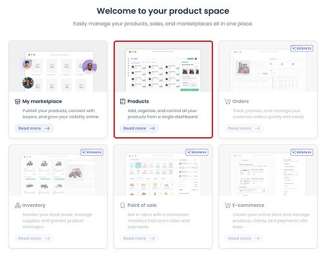Click the Products catalog icon
Image resolution: width=326 pixels, height=257 pixels.
[x=123, y=101]
